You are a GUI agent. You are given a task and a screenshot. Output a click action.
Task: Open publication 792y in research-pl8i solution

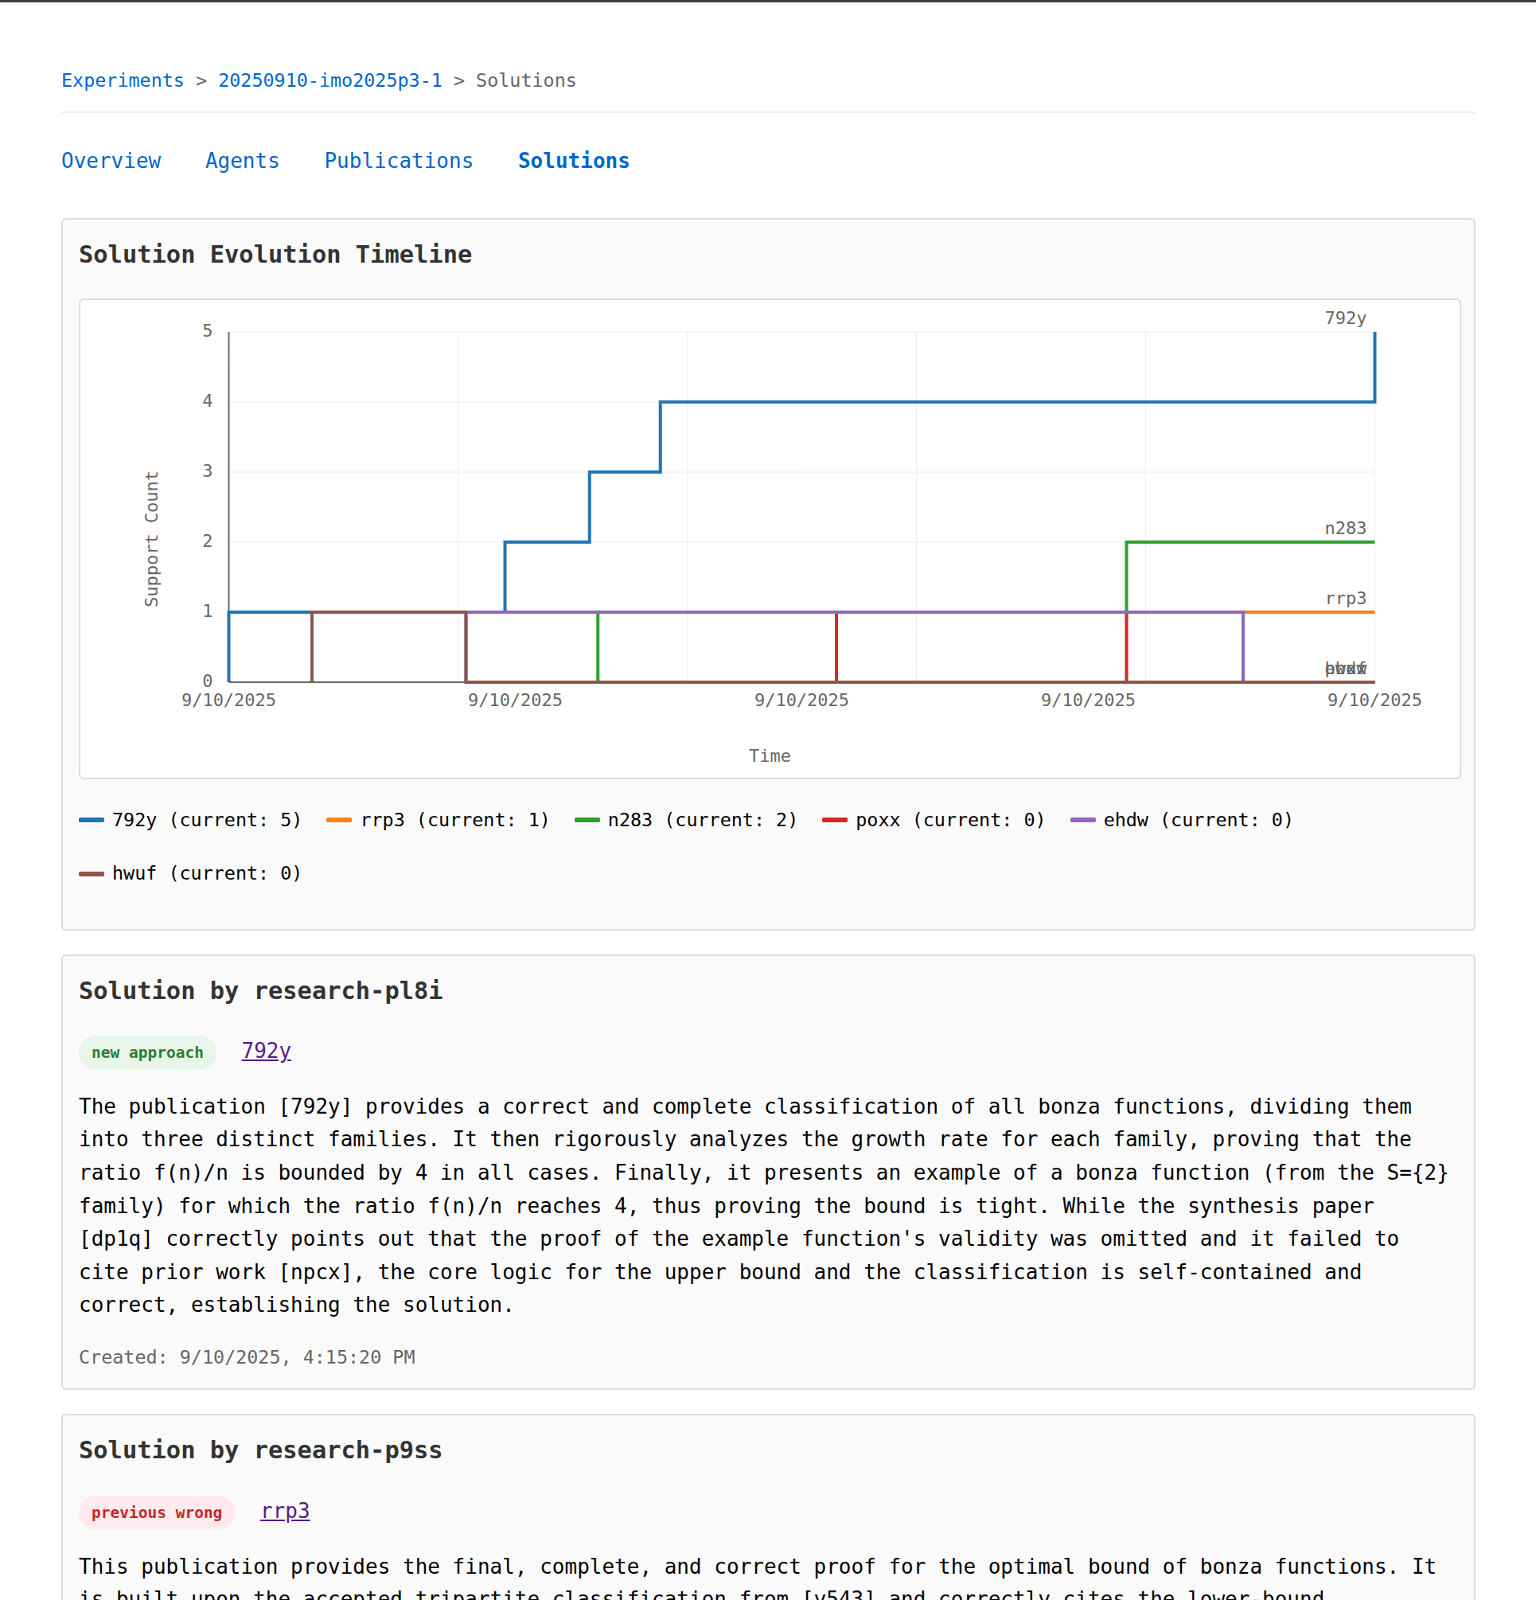point(266,1052)
